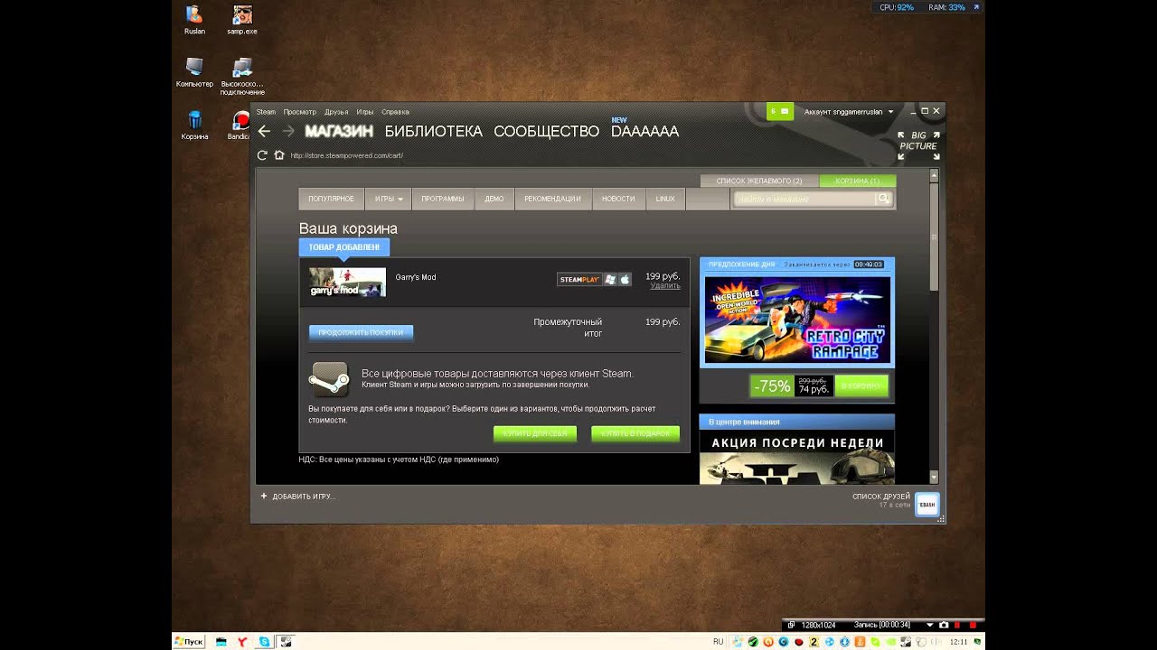
Task: Add Retro City Rampage В КОРЗИНУ
Action: tap(861, 385)
